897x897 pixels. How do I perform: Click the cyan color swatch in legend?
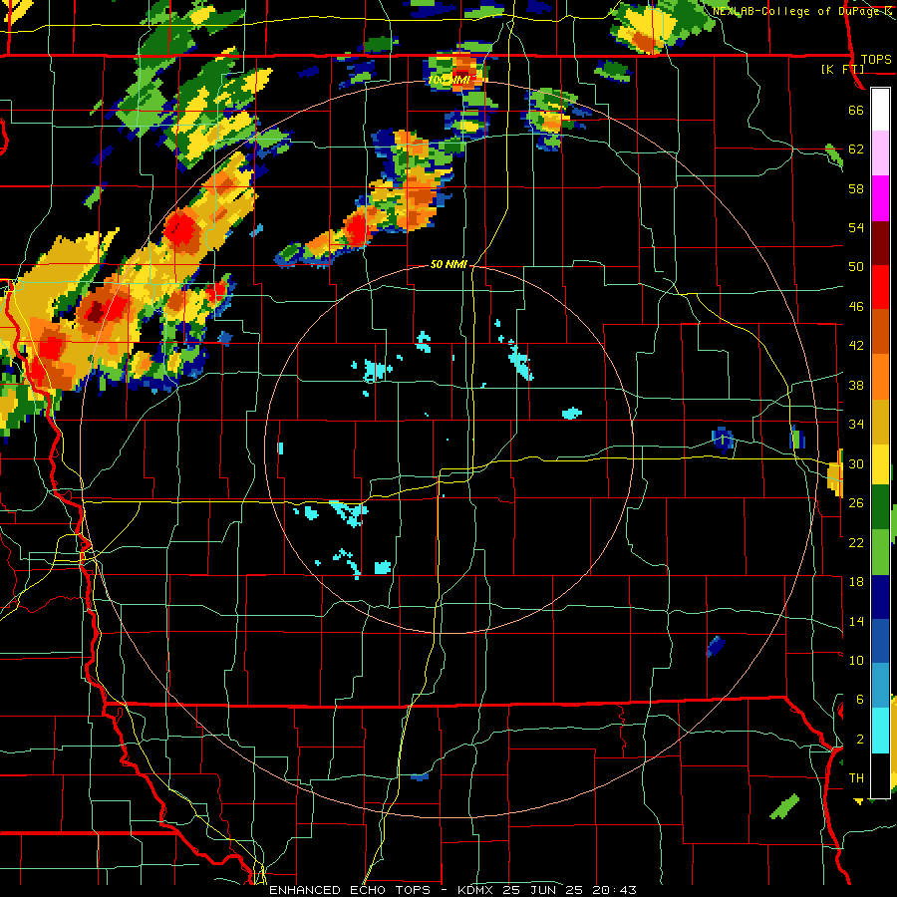[880, 731]
